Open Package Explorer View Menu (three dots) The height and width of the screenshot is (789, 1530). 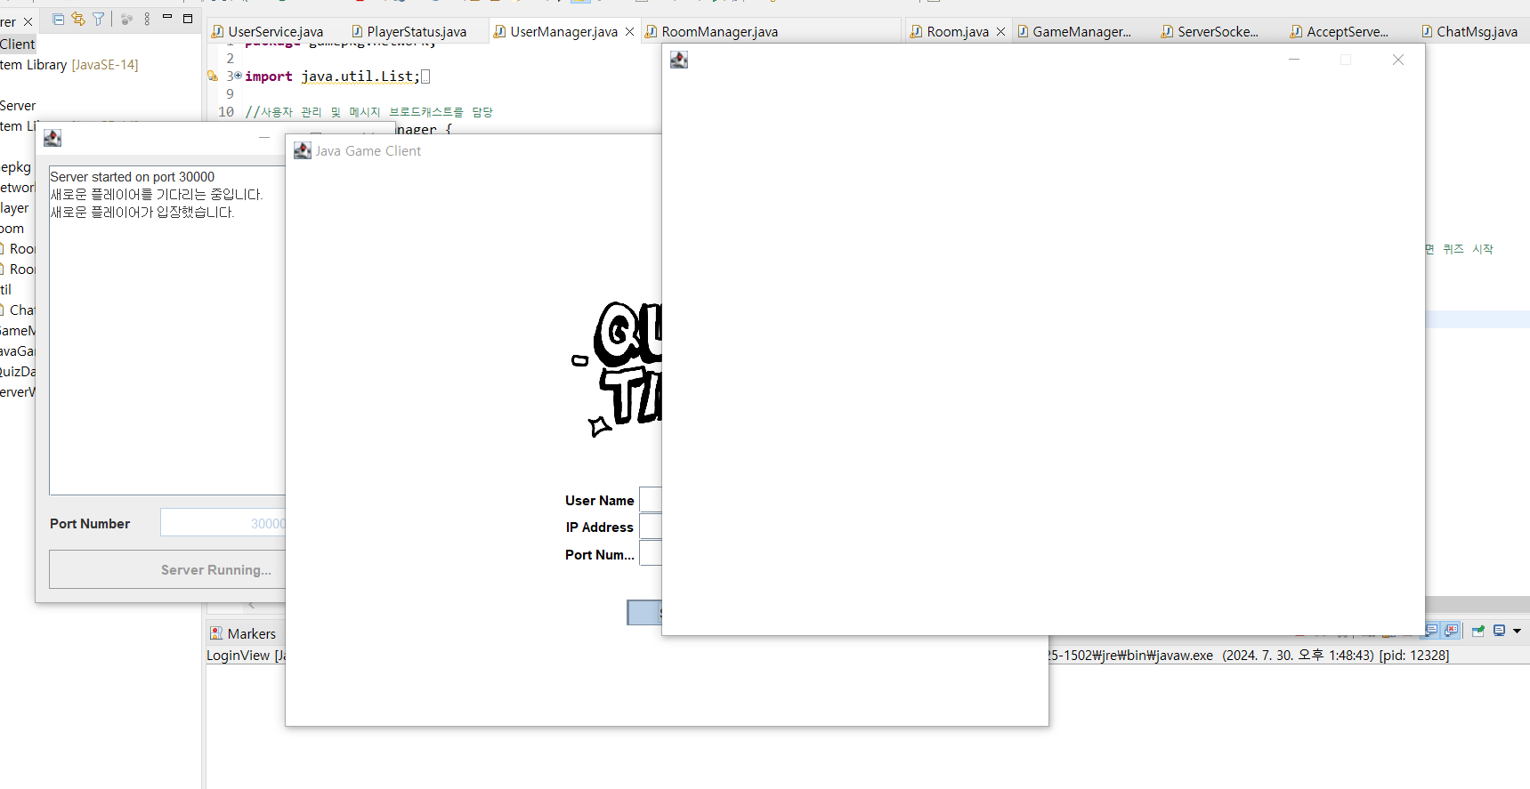[x=147, y=19]
